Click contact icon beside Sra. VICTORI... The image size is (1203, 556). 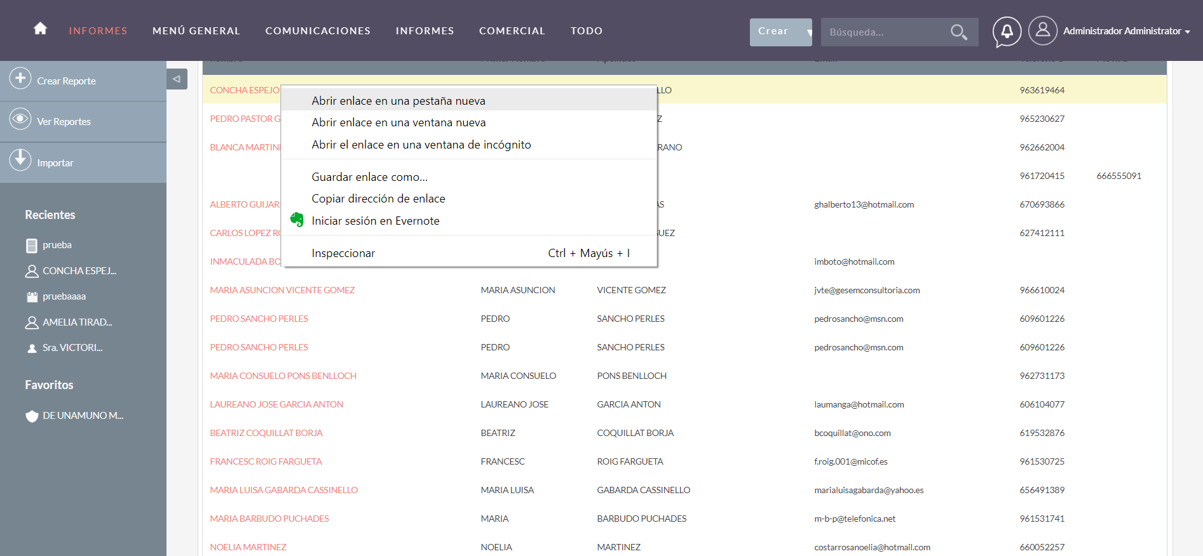[32, 348]
